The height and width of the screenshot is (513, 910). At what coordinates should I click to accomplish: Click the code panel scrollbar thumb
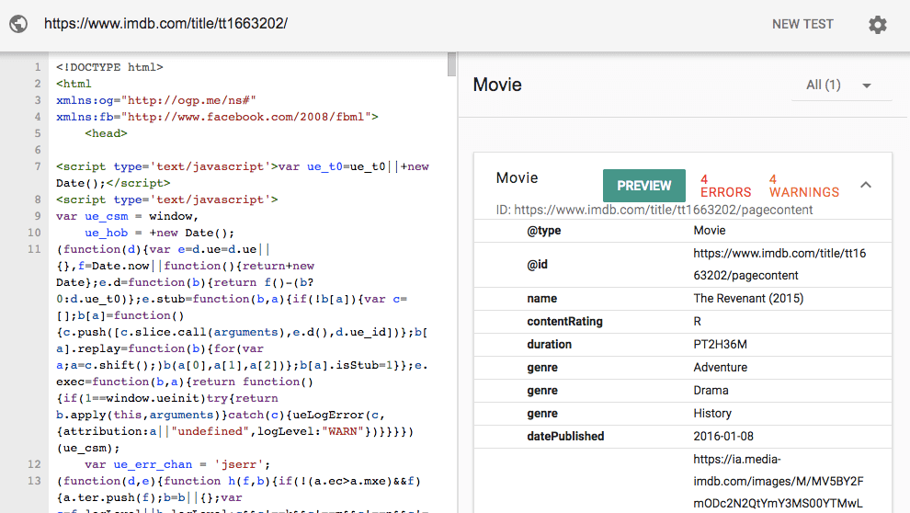point(451,63)
